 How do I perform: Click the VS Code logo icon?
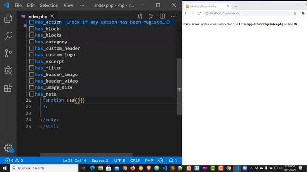(6, 5)
